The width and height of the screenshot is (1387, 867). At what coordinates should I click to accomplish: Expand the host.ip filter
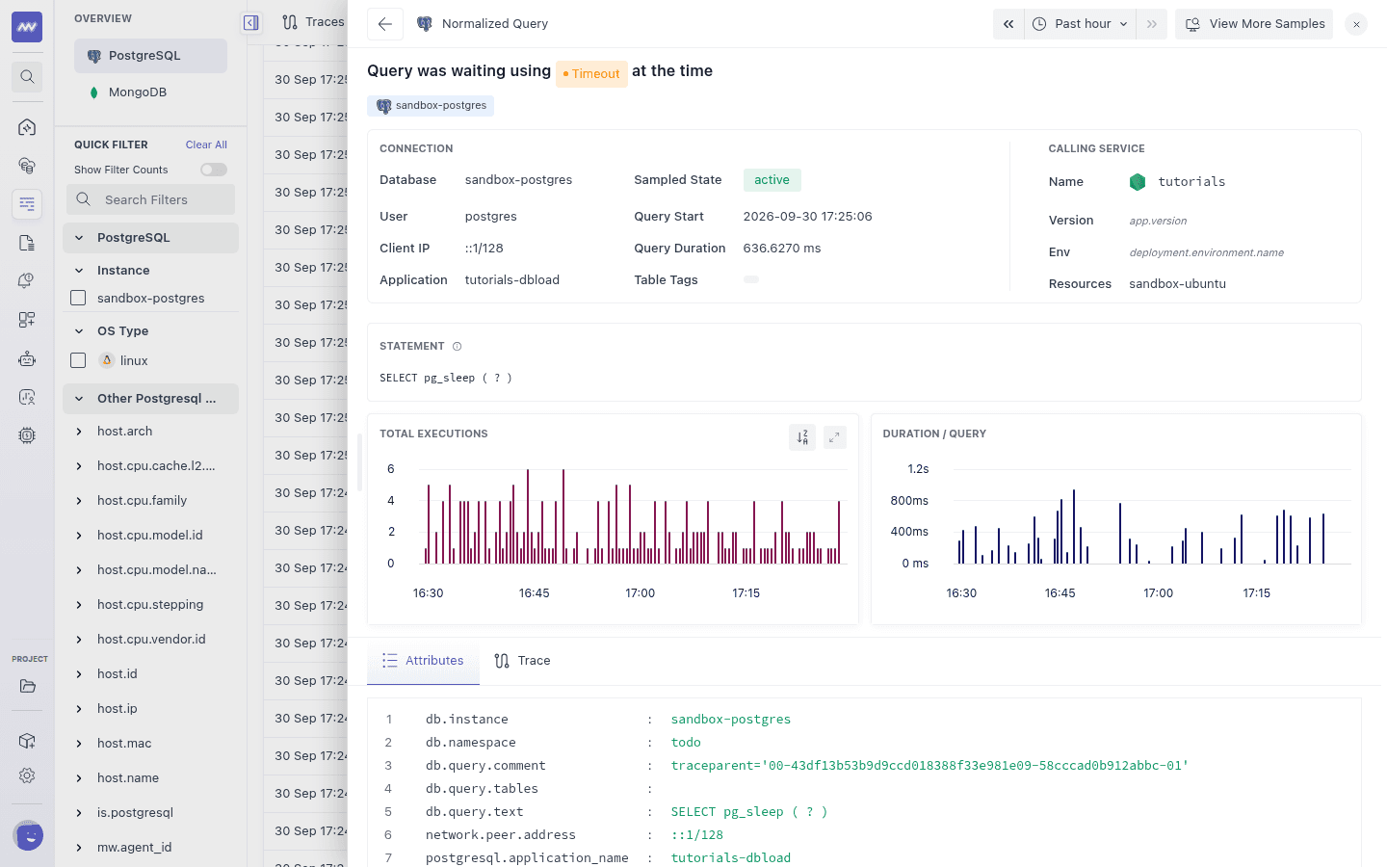(79, 709)
